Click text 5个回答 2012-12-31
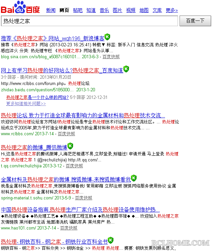 tap(89, 97)
